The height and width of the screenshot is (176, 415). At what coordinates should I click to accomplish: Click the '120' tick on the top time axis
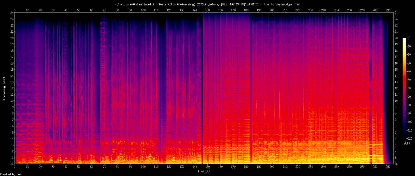click(x=169, y=10)
